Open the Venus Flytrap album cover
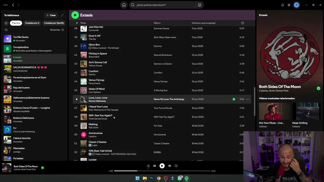Viewport: 324px width, 182px height. (x=84, y=81)
